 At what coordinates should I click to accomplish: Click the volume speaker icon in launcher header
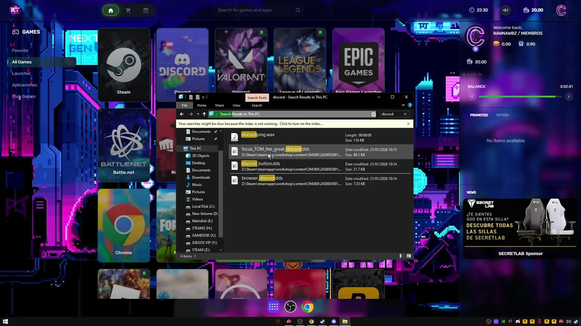505,10
